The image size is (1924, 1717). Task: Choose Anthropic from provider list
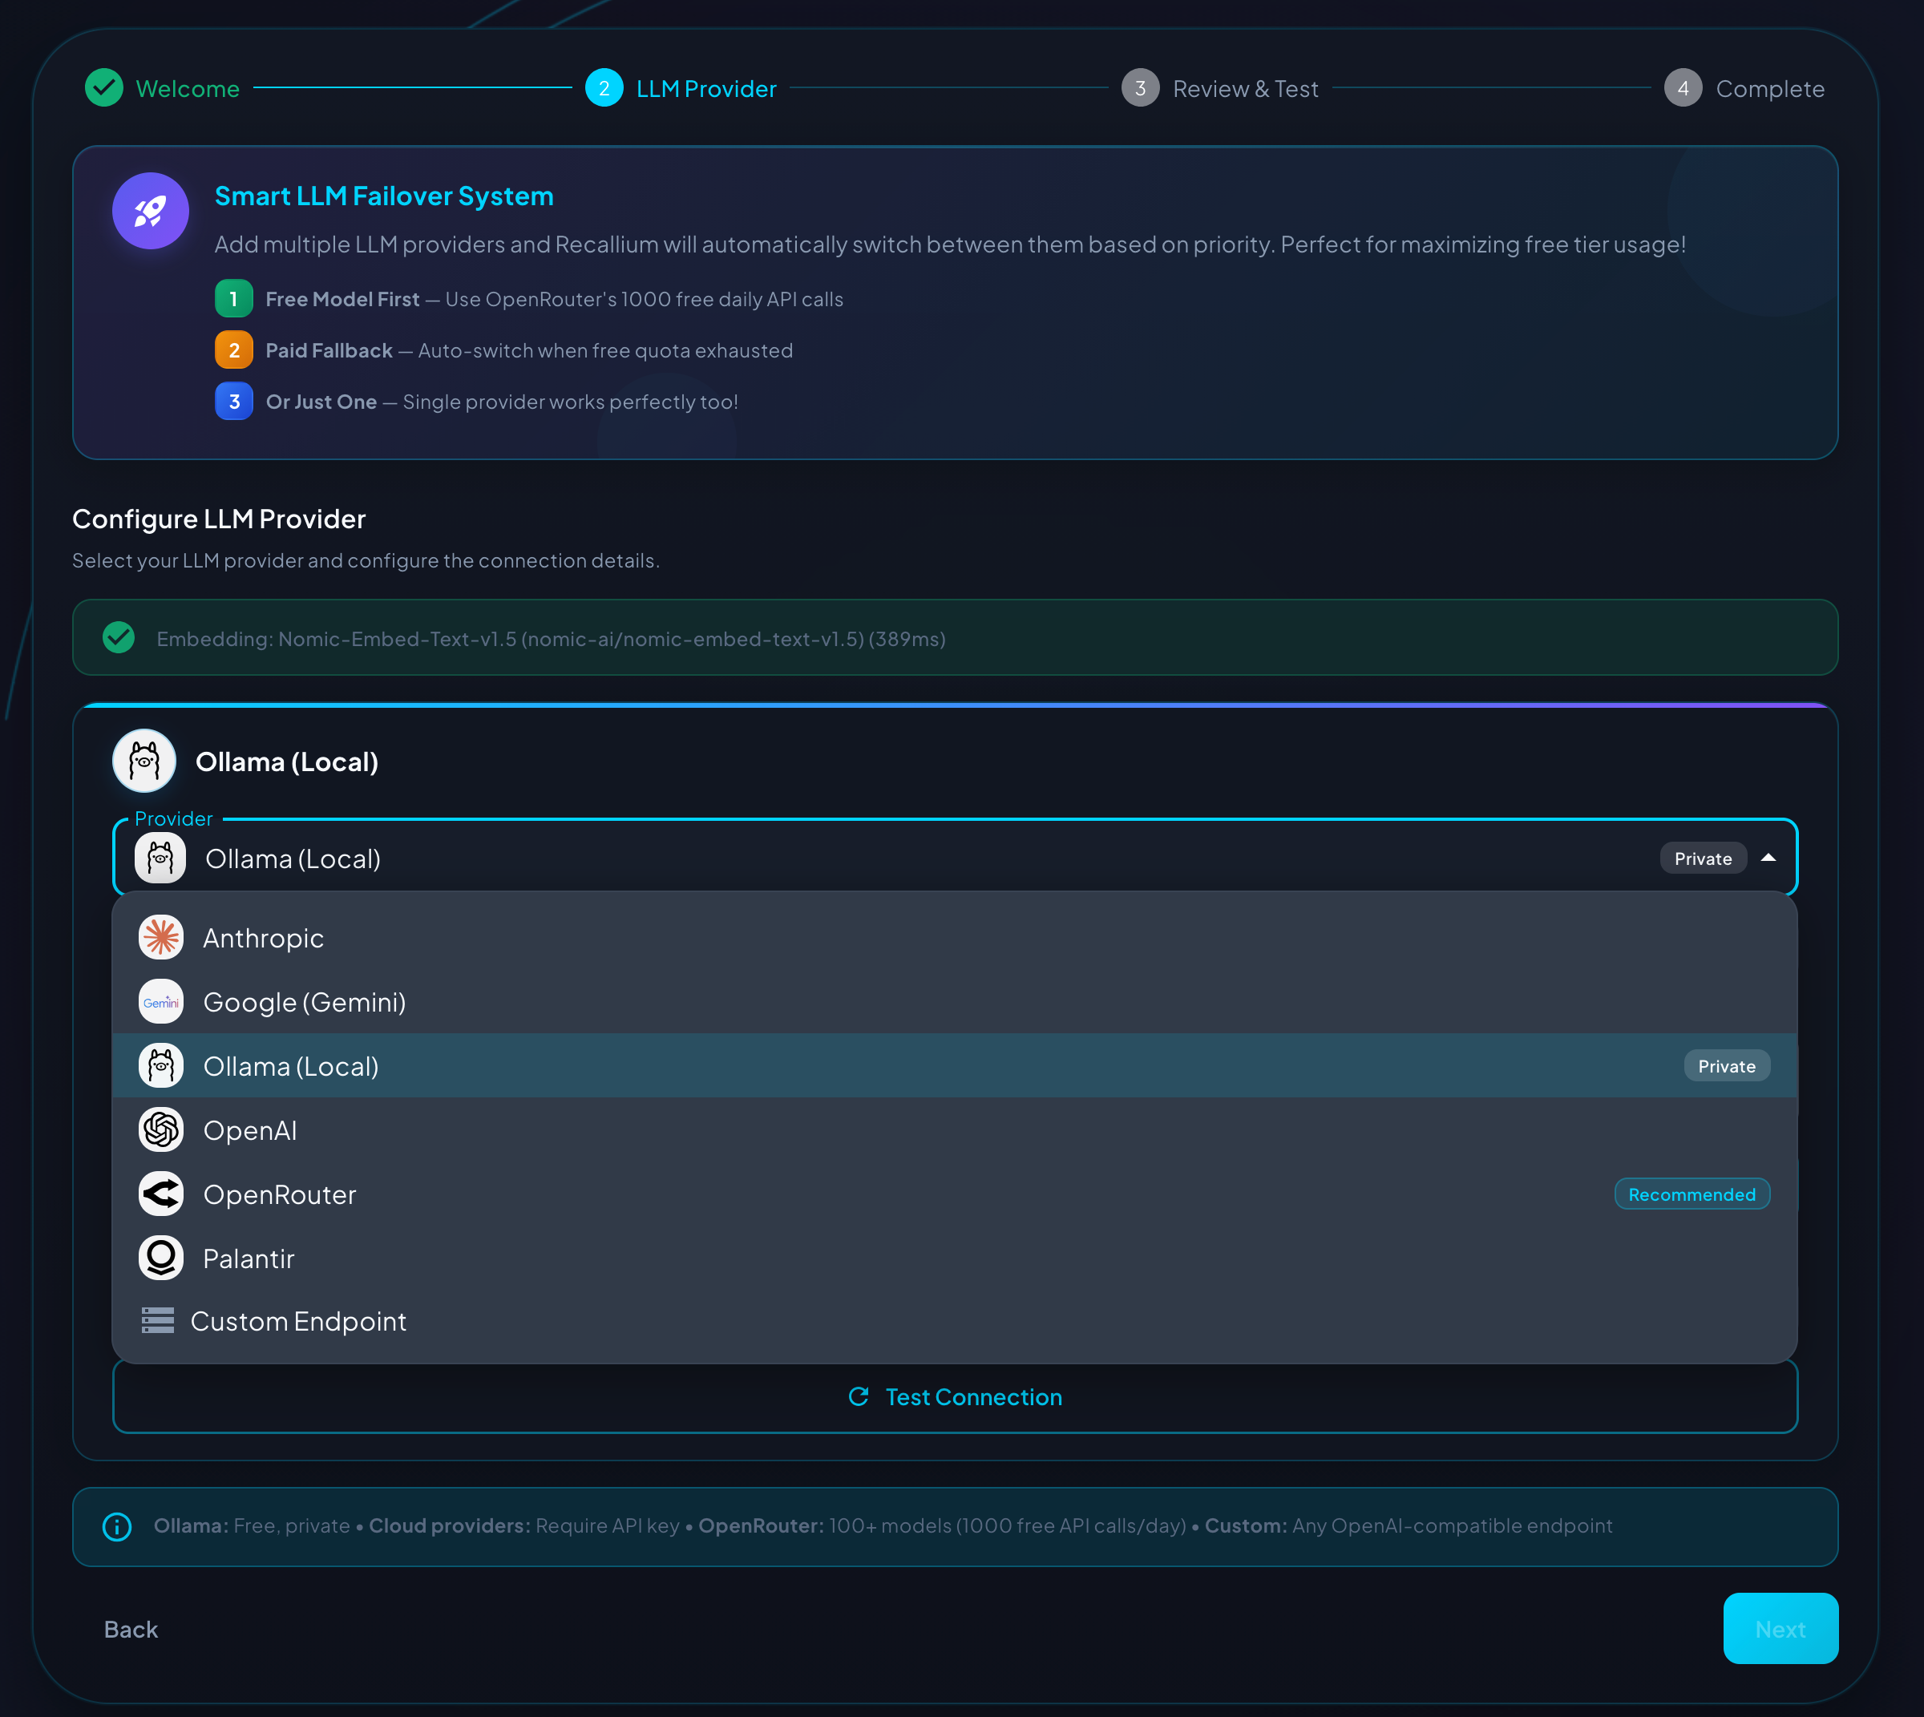[x=955, y=938]
